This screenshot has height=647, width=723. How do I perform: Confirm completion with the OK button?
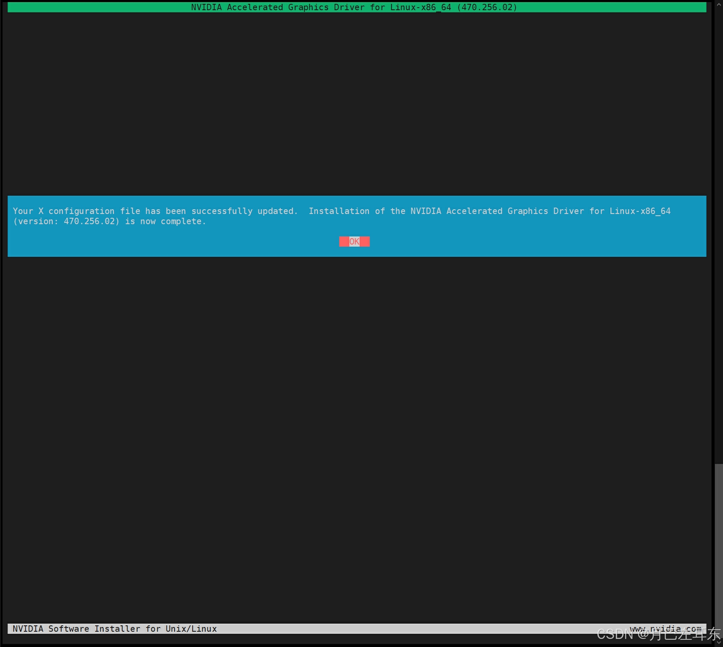tap(354, 242)
